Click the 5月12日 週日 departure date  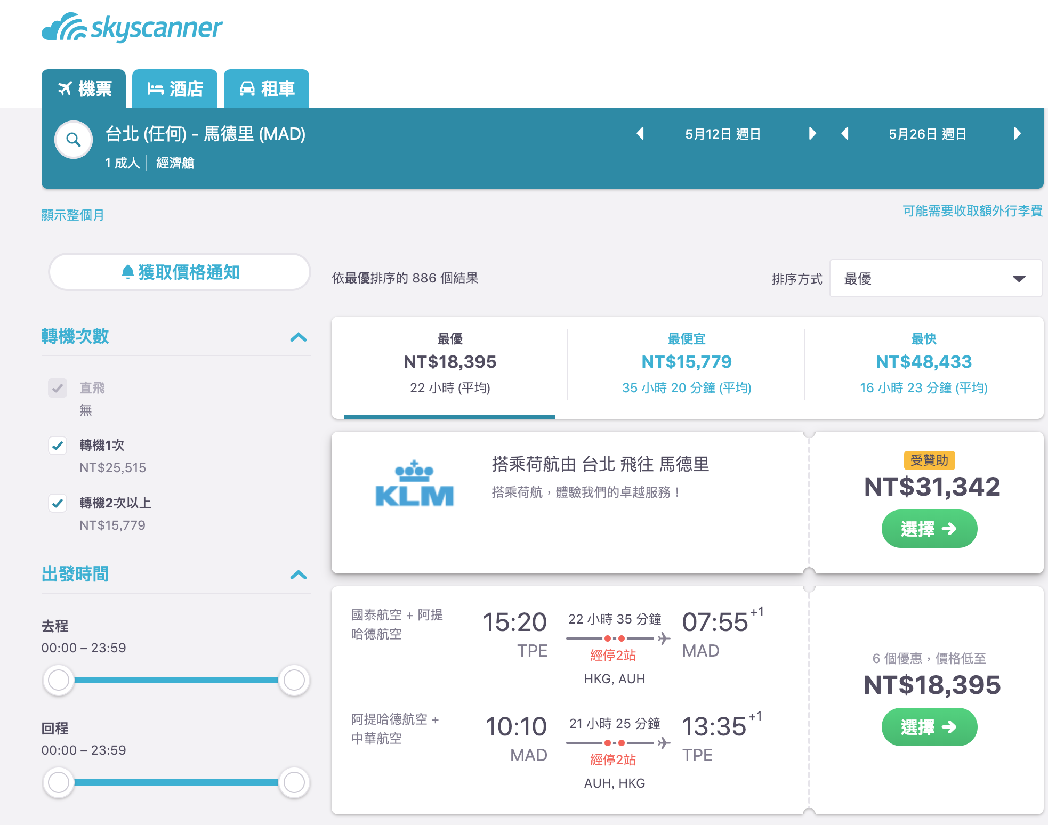coord(723,134)
